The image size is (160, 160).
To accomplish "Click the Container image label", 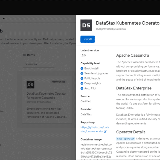I will (91, 139).
